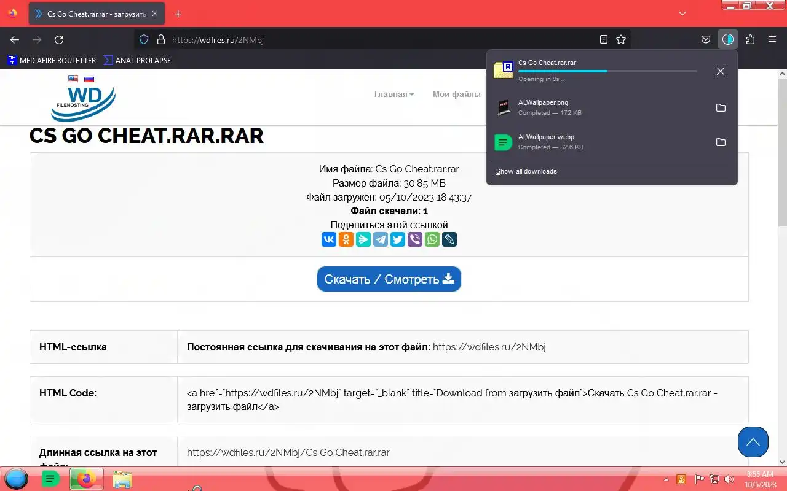
Task: Share link via Twitter icon
Action: pyautogui.click(x=398, y=239)
